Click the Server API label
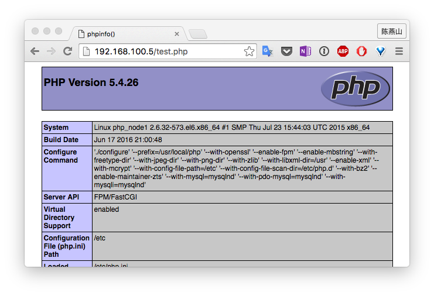This screenshot has height=296, width=434. pyautogui.click(x=61, y=197)
